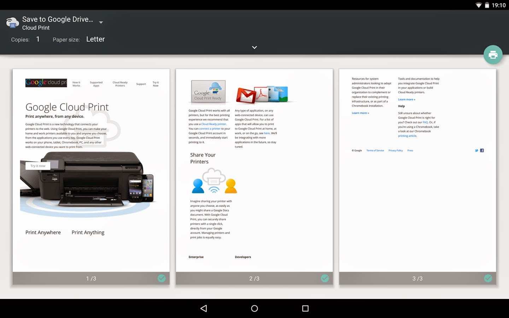Open the Save to Google Drive destination dropdown
This screenshot has height=318, width=509.
[100, 22]
